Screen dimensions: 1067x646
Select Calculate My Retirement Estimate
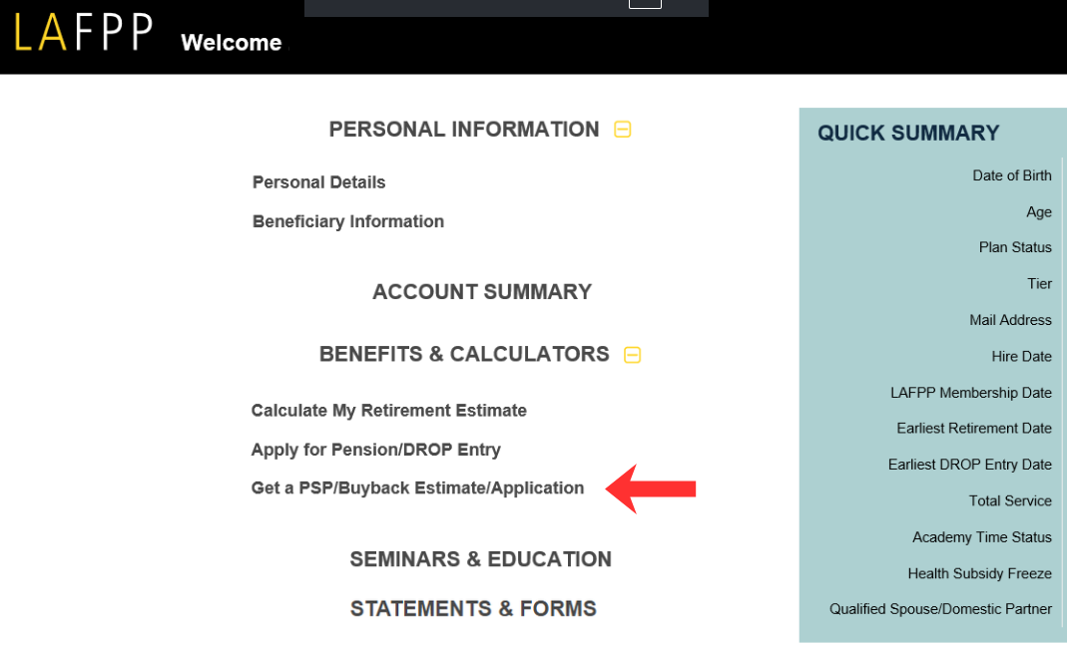pyautogui.click(x=388, y=411)
